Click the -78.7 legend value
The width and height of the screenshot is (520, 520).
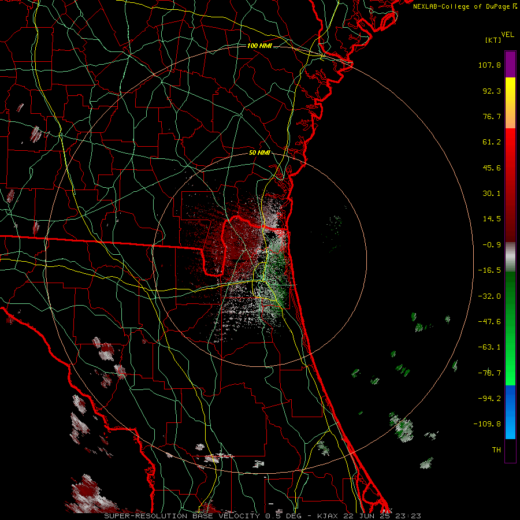(489, 373)
